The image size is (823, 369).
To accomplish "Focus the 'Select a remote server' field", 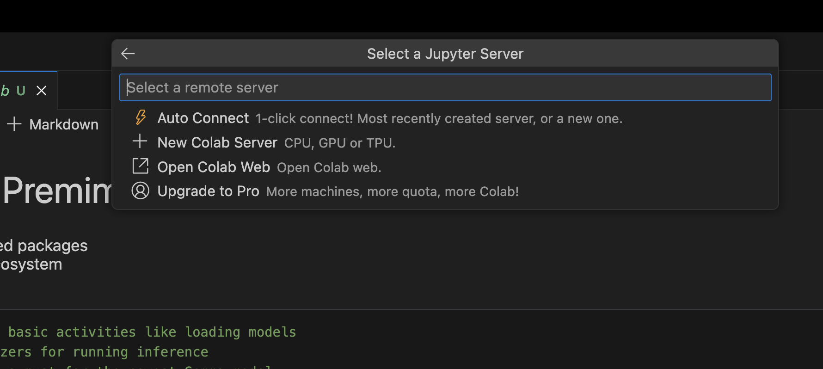I will pyautogui.click(x=445, y=87).
